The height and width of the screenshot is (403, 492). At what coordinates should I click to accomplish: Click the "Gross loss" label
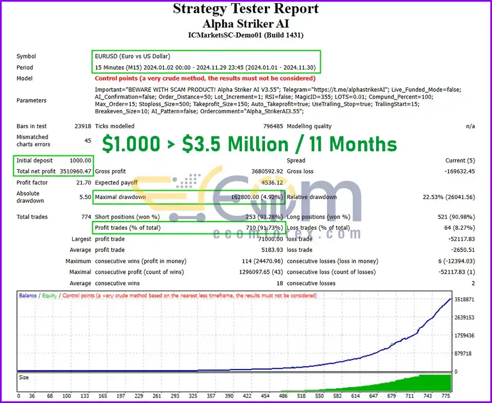coord(300,171)
